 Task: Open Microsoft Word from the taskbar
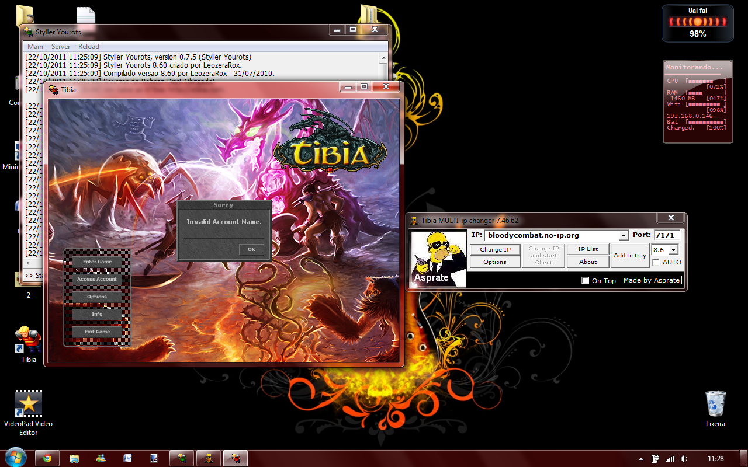click(x=127, y=458)
